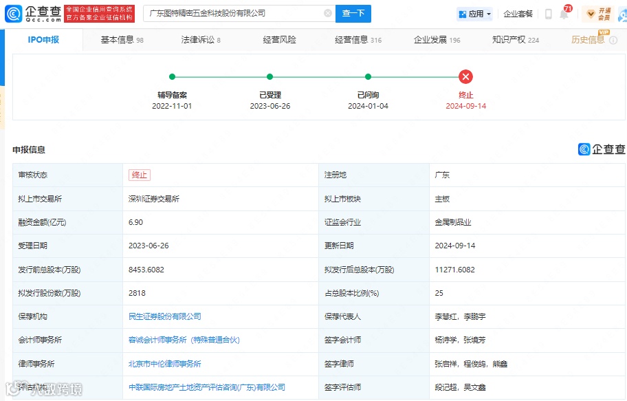The image size is (627, 401).
Task: Switch to the 基本信息 tab
Action: (x=122, y=40)
